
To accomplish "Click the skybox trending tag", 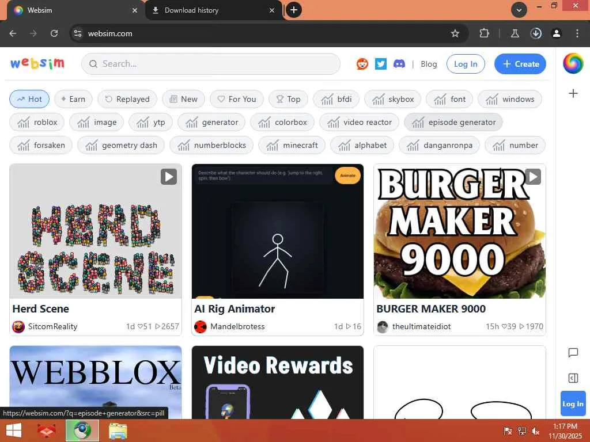I will [x=392, y=99].
